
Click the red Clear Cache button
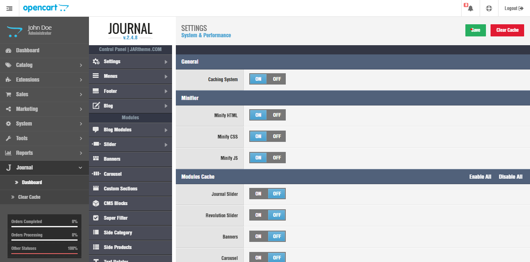point(507,30)
